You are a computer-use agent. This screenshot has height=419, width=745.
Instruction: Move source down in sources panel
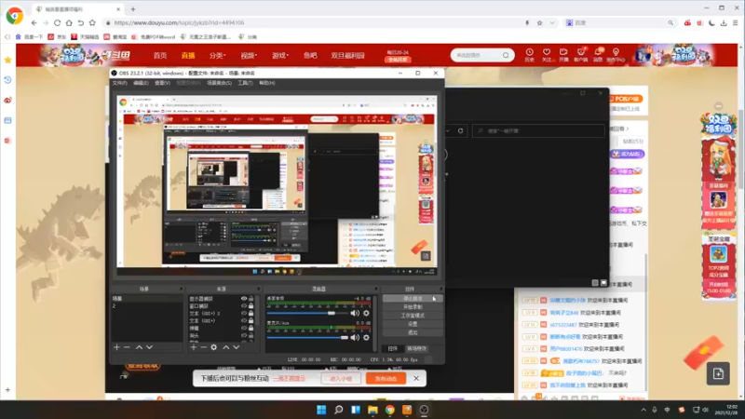click(x=237, y=347)
